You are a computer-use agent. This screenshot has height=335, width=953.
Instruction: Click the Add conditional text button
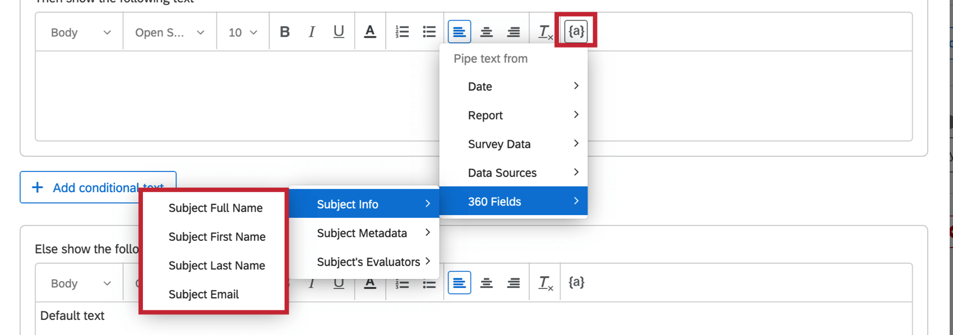(98, 187)
